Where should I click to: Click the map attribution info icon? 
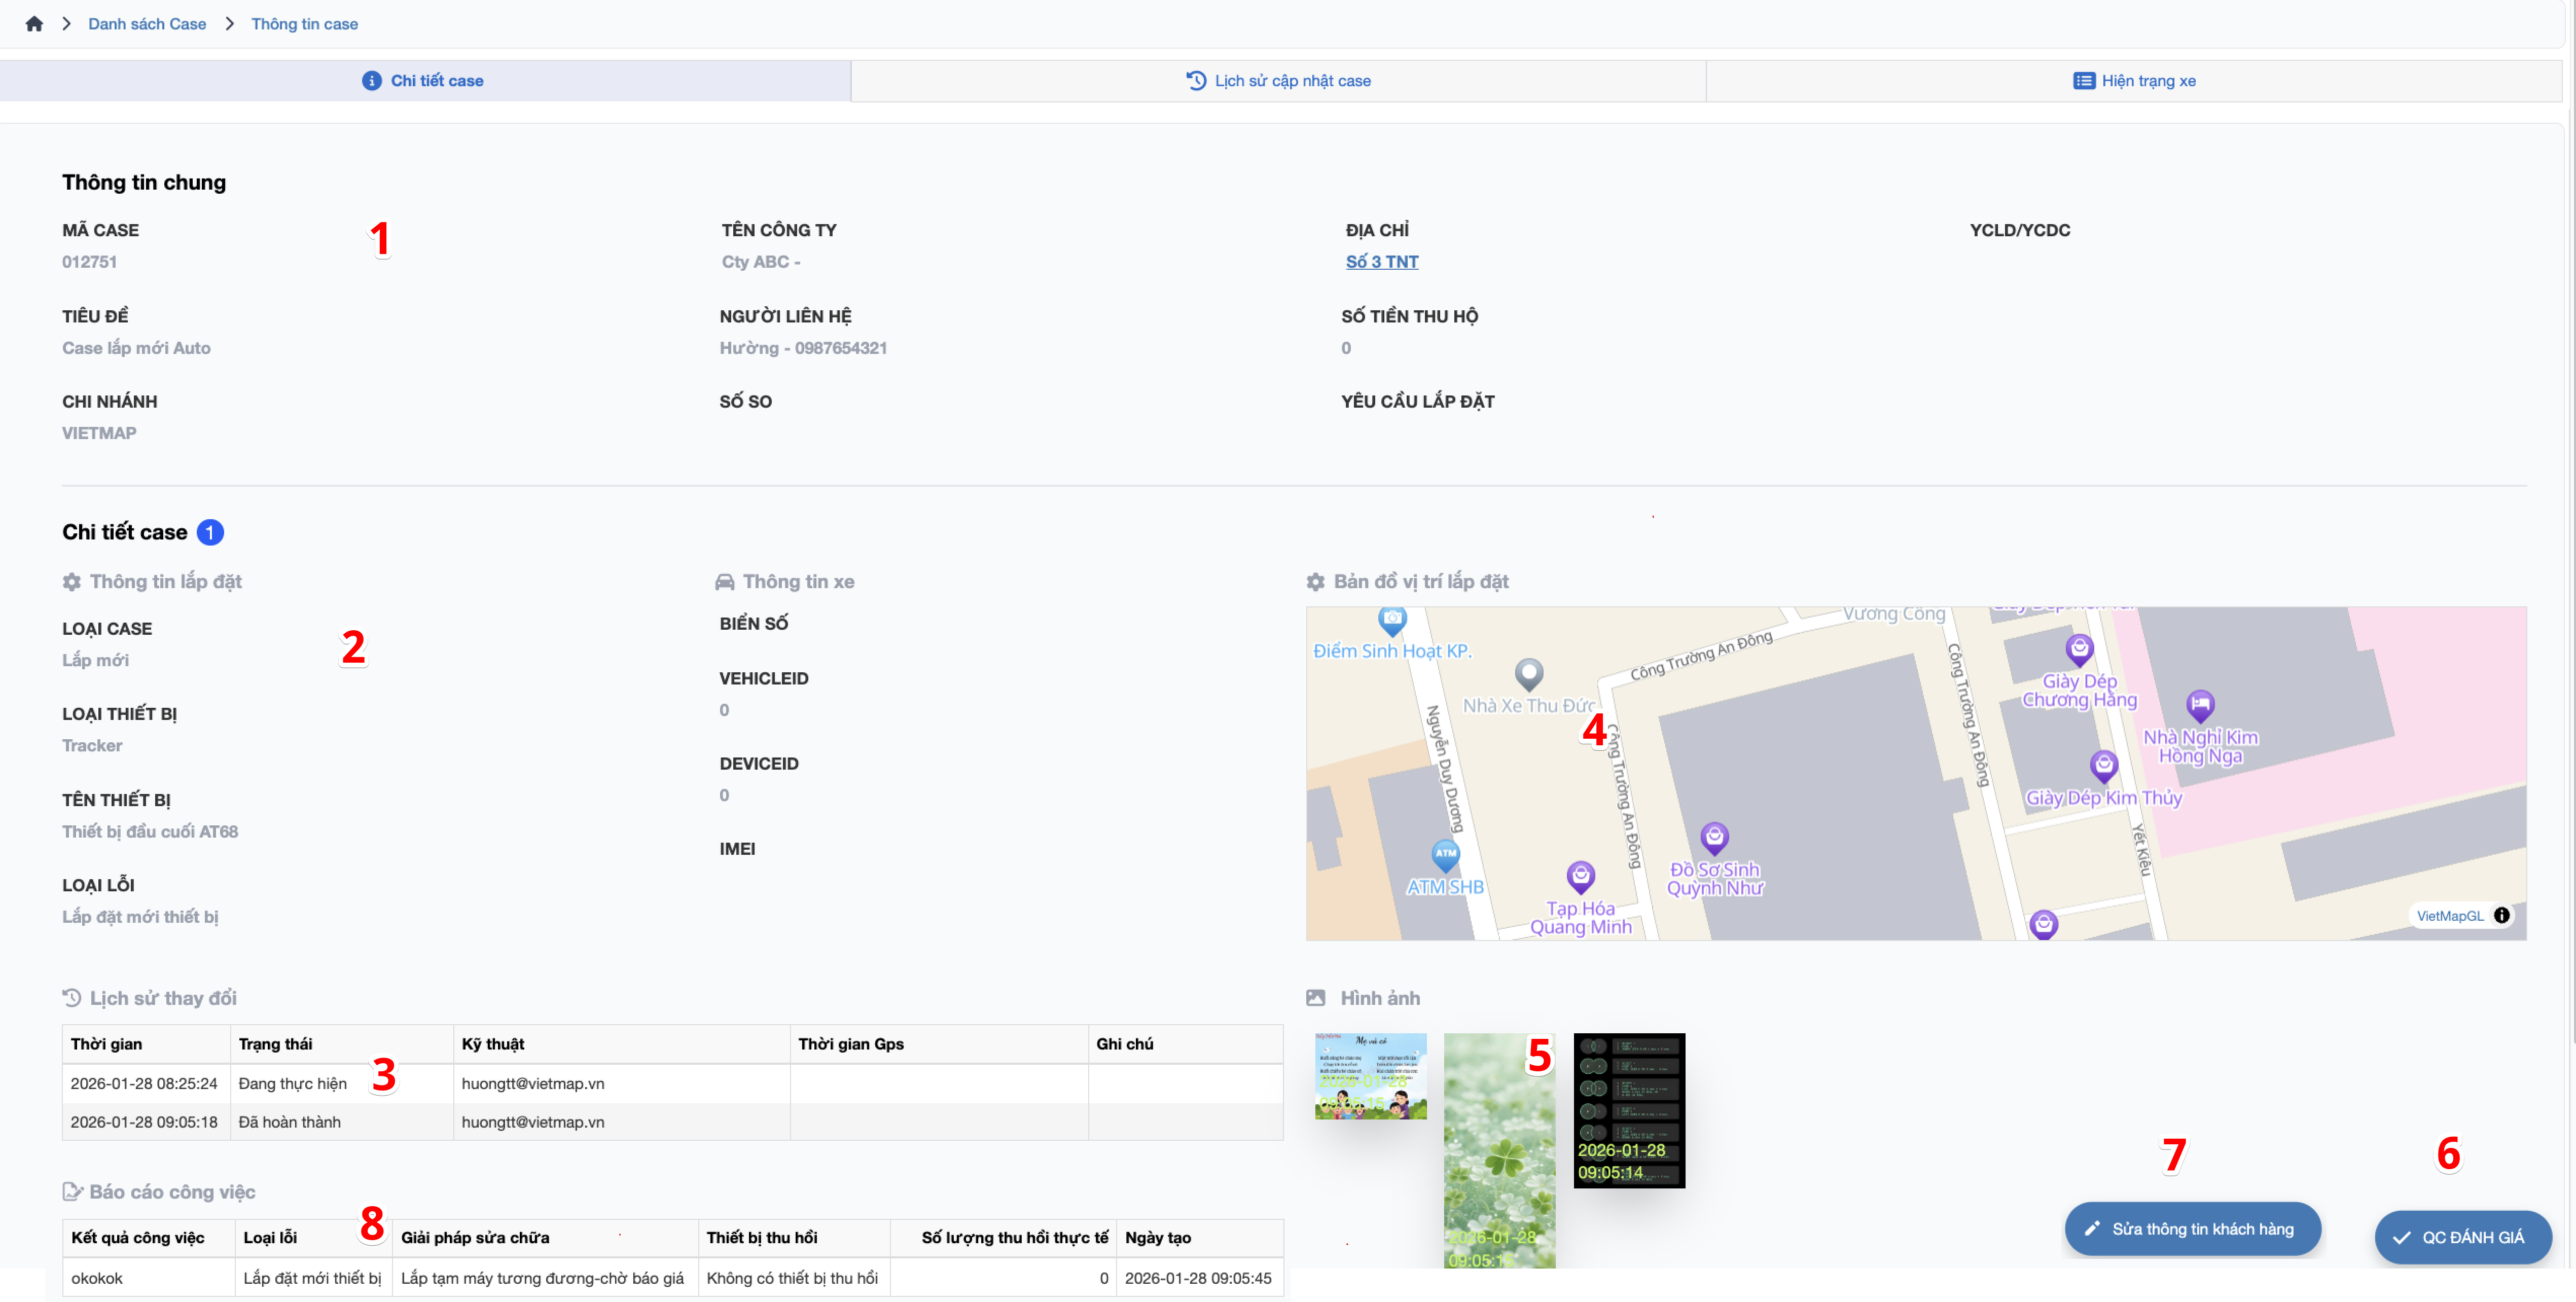[2501, 915]
